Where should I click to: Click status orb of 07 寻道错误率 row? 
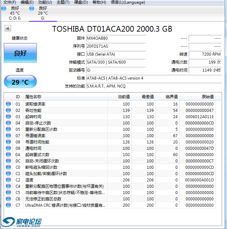8,135
